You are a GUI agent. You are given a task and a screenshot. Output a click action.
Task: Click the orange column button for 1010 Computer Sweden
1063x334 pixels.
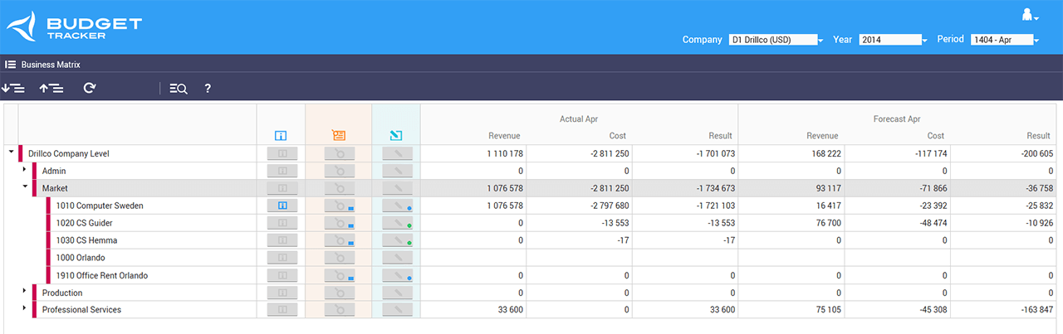click(340, 206)
